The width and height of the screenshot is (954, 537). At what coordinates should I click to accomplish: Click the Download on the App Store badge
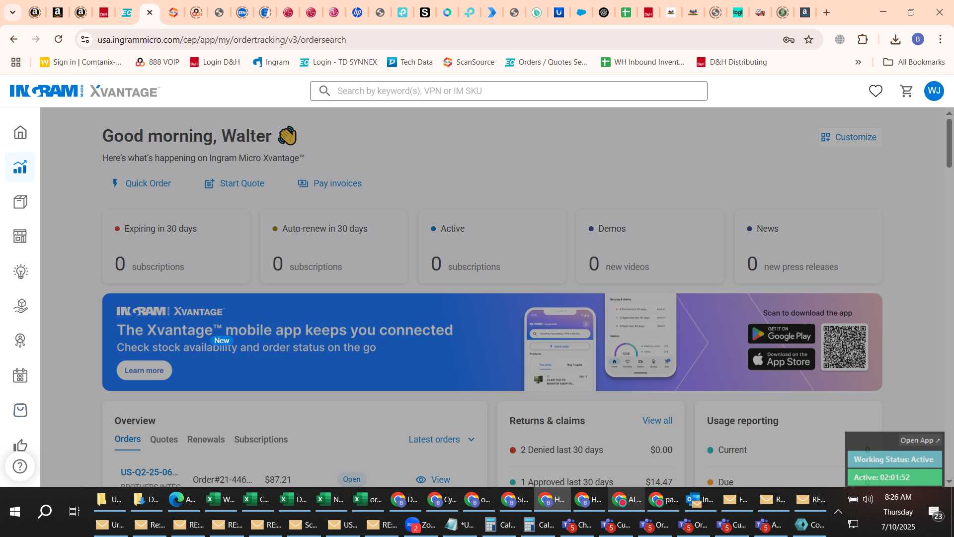point(781,359)
